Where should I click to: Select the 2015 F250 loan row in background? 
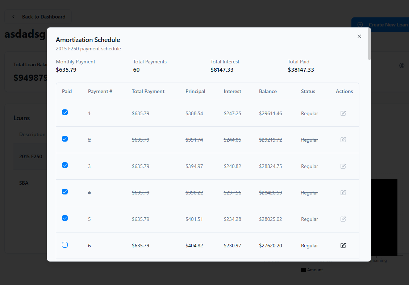(x=30, y=156)
